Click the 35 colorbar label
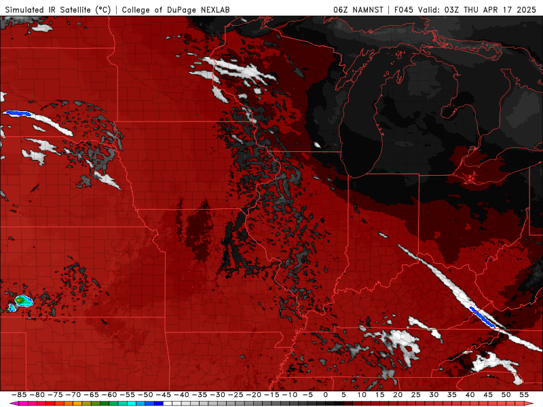The height and width of the screenshot is (407, 543). (451, 395)
